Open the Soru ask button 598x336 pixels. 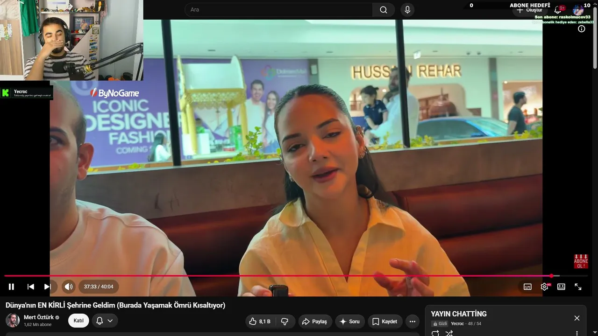coord(349,322)
